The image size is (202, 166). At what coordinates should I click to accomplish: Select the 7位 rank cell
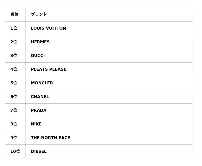[x=14, y=110]
